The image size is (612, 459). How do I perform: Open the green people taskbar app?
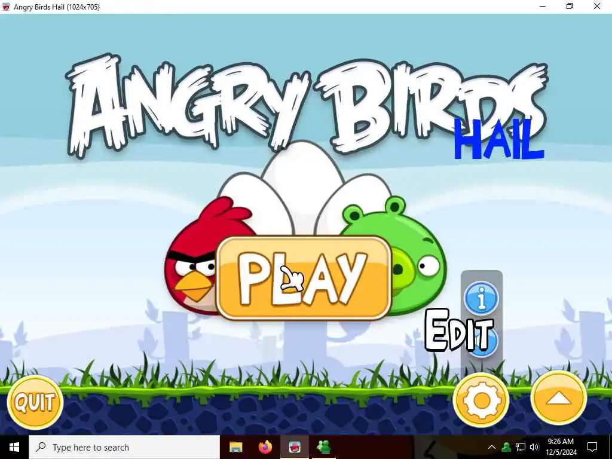pos(324,447)
